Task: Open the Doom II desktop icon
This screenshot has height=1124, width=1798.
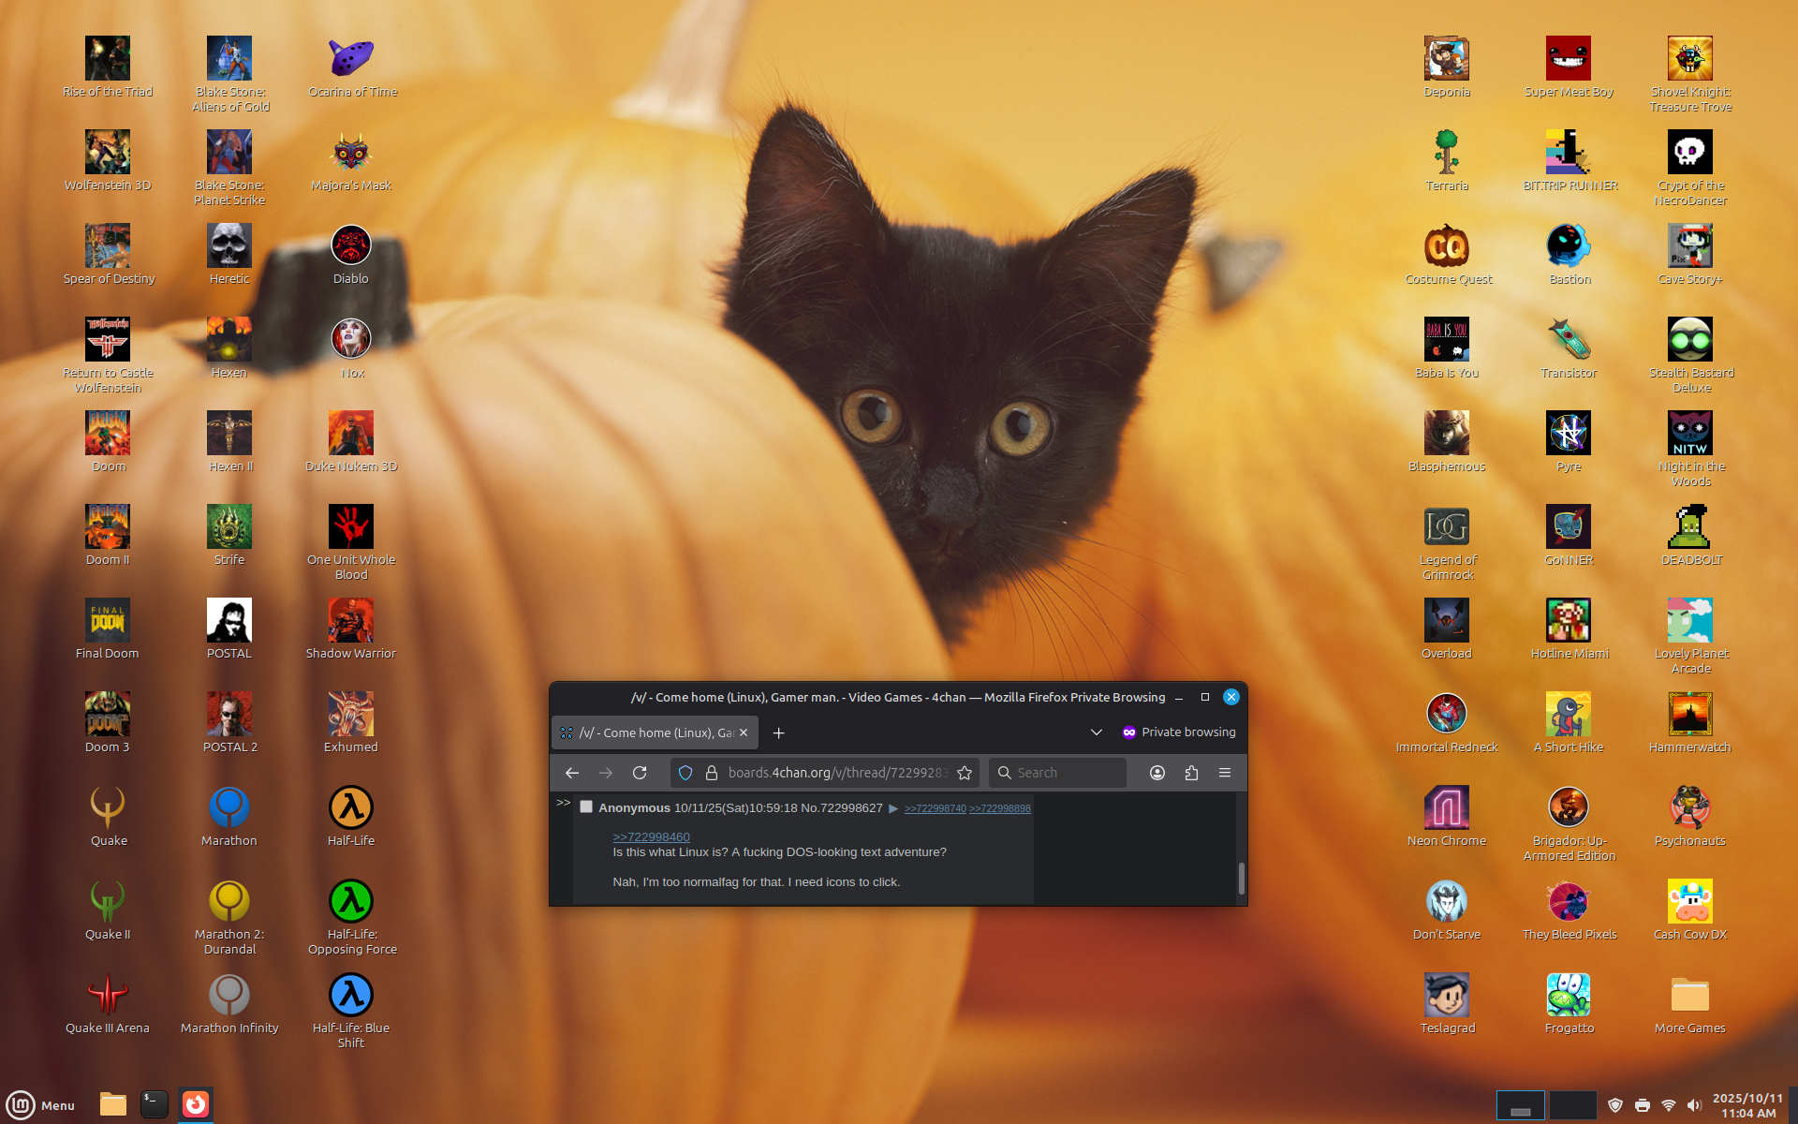Action: 108,528
